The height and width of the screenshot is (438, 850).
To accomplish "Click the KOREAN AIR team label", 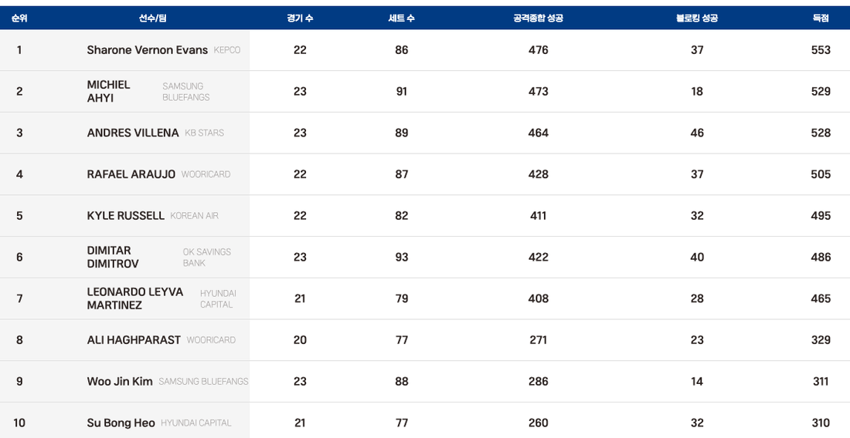I will click(x=194, y=216).
